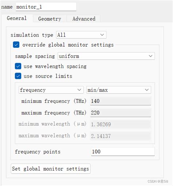Open the Geometry tab

(x=50, y=19)
